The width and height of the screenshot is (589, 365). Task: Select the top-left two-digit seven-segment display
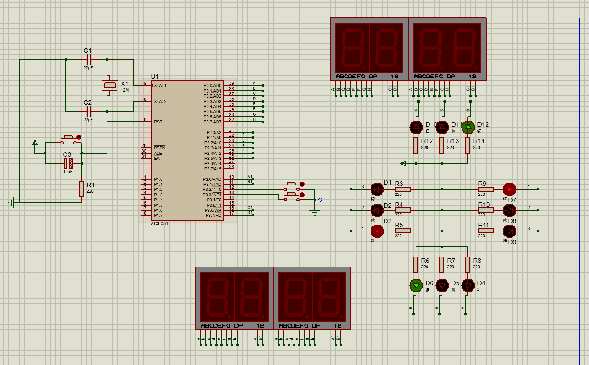point(369,49)
